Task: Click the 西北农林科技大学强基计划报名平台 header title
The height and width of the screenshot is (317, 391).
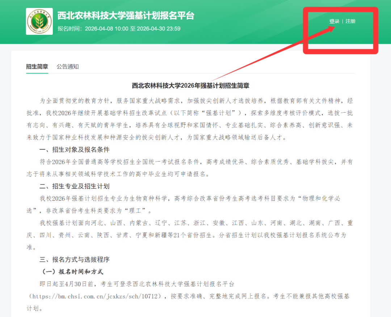Action: (x=126, y=16)
